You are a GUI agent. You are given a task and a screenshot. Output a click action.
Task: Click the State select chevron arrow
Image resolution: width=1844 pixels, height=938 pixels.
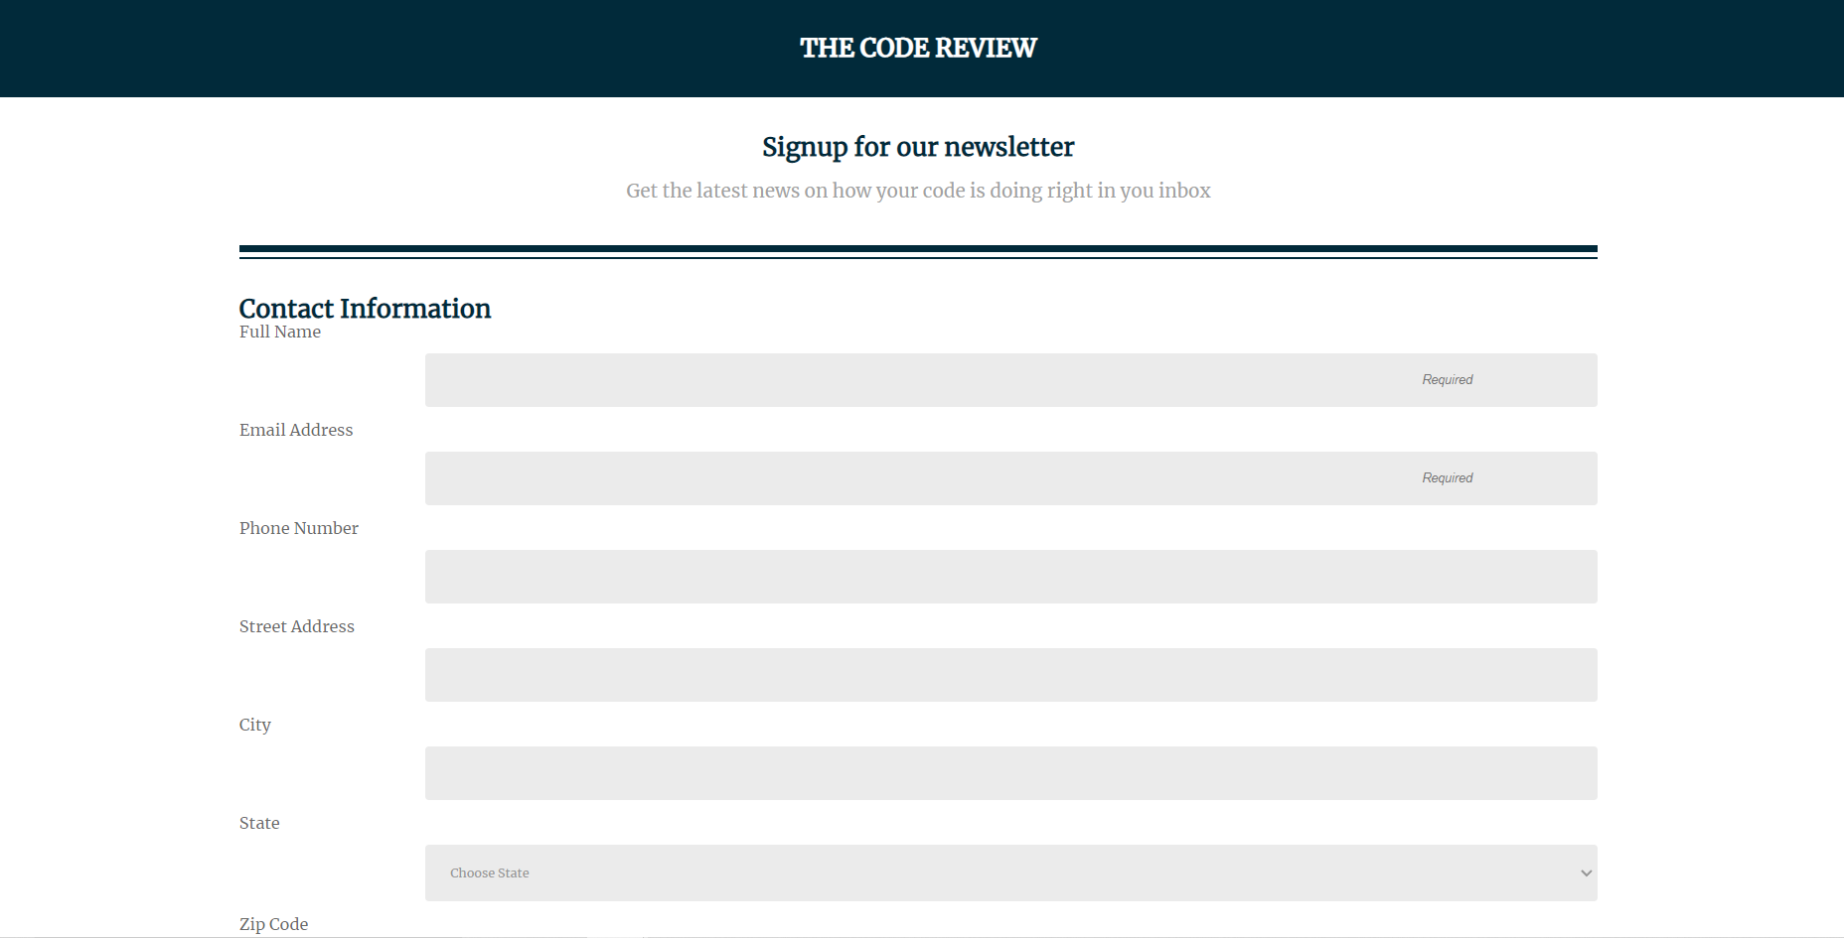pos(1586,873)
